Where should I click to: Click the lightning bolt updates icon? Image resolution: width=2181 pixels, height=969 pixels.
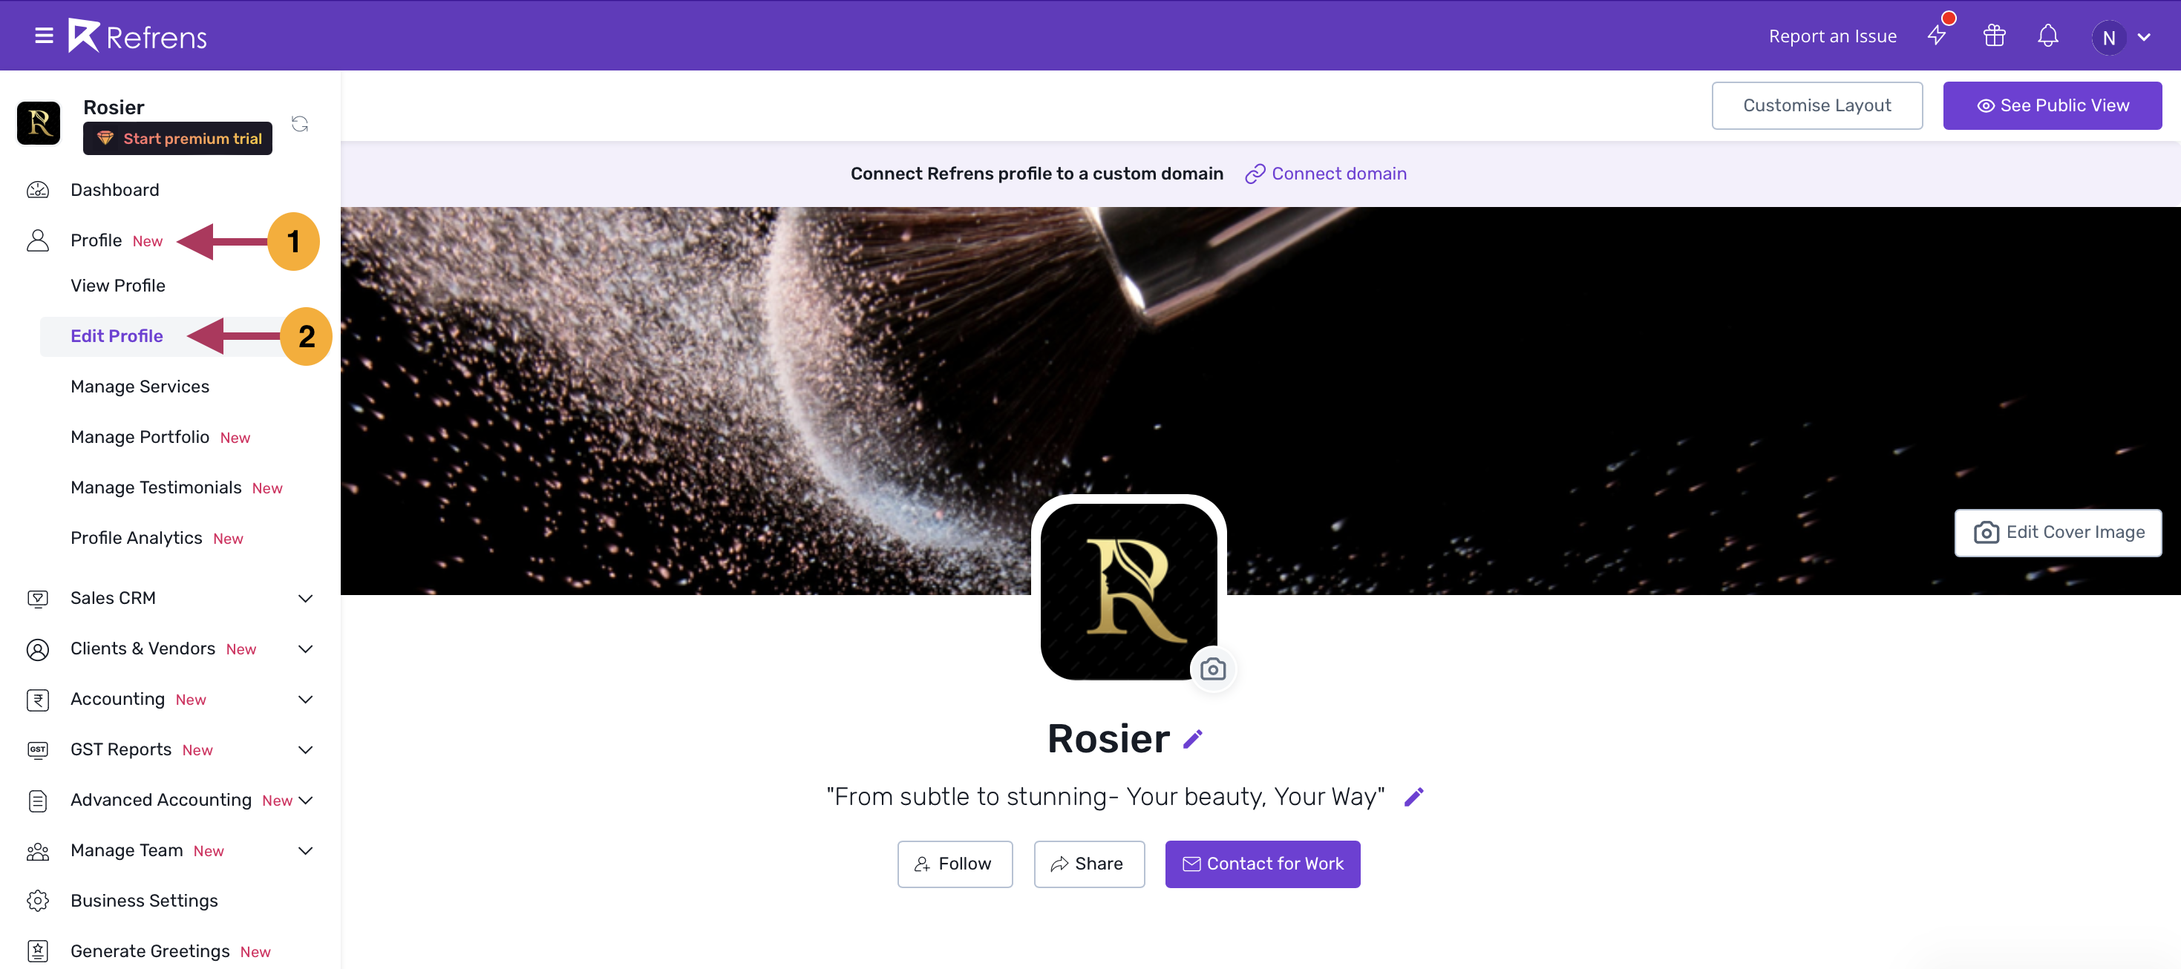[x=1936, y=36]
